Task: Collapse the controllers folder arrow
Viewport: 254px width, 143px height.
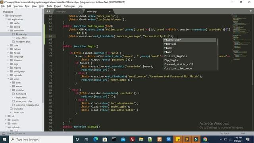Action: tap(8, 31)
